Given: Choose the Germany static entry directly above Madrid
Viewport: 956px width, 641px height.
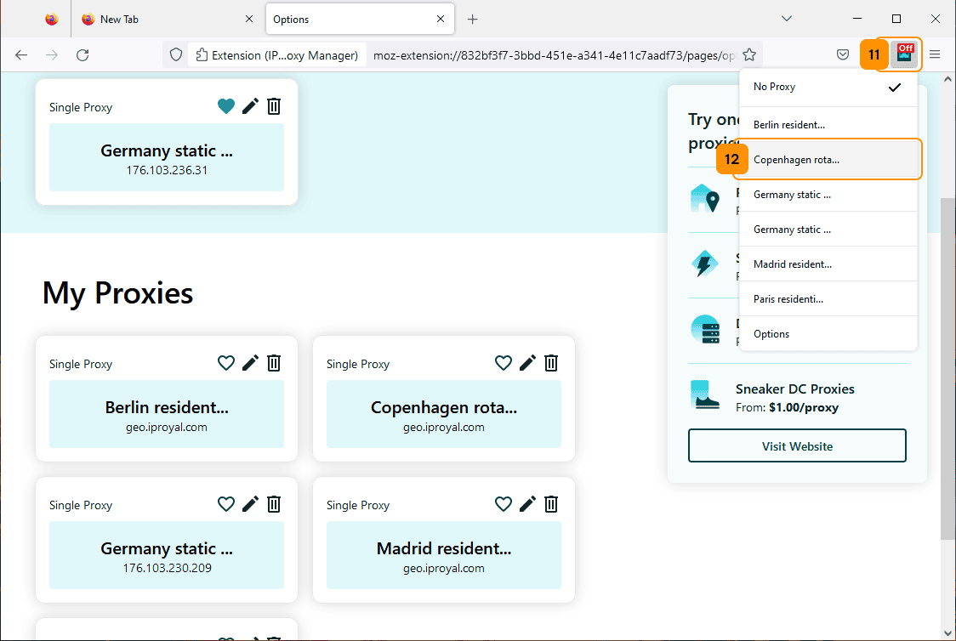Looking at the screenshot, I should pyautogui.click(x=828, y=229).
